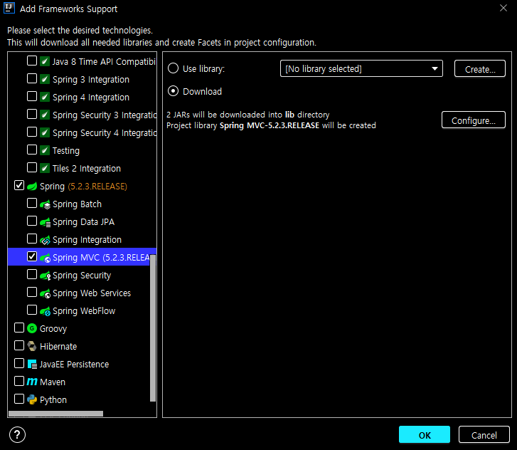Click the Java 8 Time API Compatibility icon
The height and width of the screenshot is (450, 517).
pos(45,61)
